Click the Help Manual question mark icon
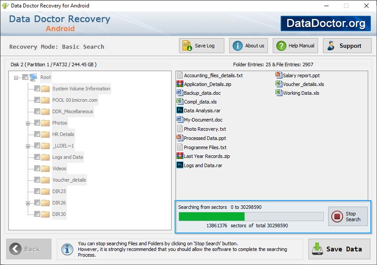Viewport: 377px width, 265px height. click(x=281, y=46)
